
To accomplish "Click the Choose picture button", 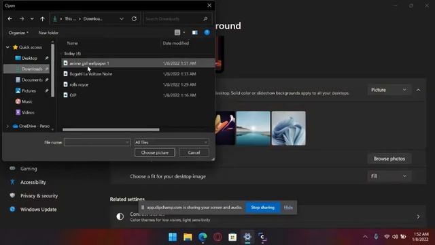I will coord(155,152).
